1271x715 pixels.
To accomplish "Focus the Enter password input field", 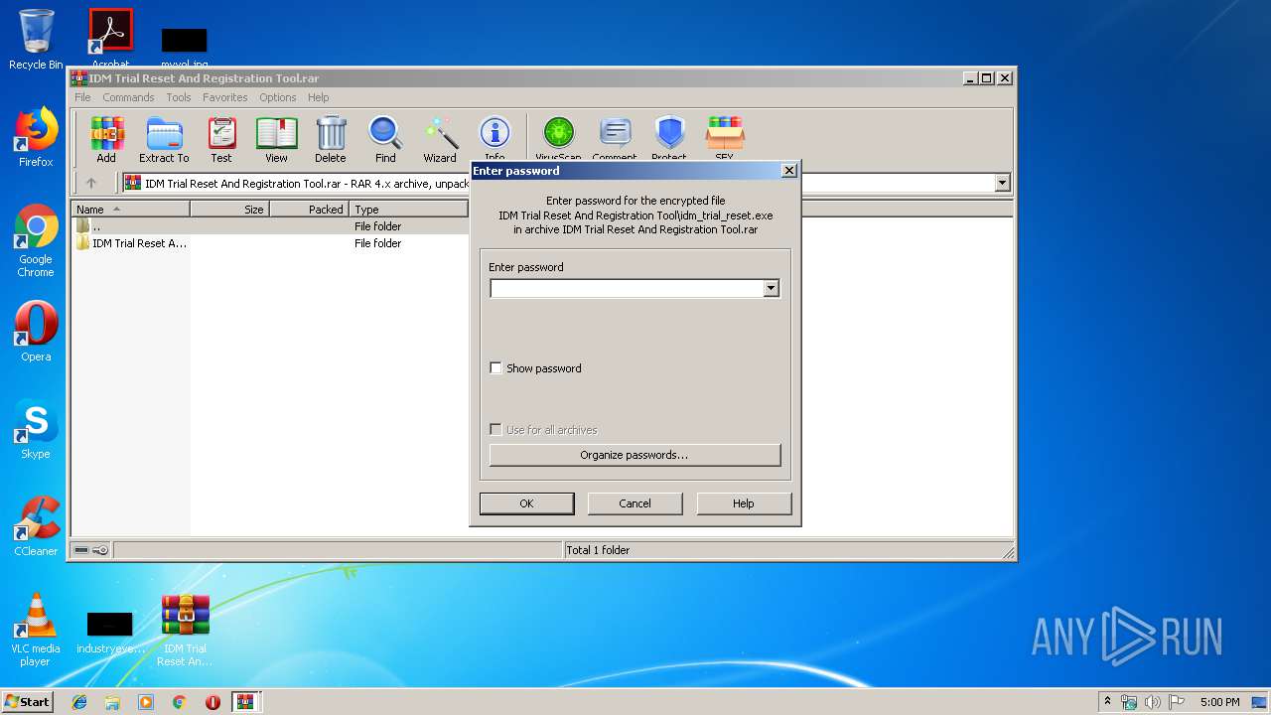I will pyautogui.click(x=627, y=288).
